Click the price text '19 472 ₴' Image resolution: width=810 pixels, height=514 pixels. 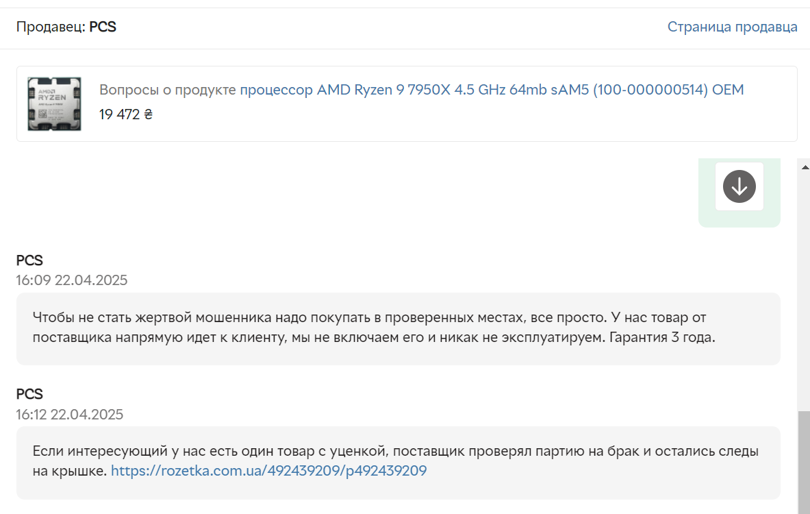point(126,114)
